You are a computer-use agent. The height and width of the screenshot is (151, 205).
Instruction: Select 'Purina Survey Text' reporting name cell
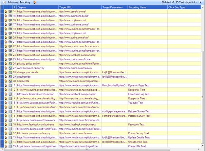[148, 133]
